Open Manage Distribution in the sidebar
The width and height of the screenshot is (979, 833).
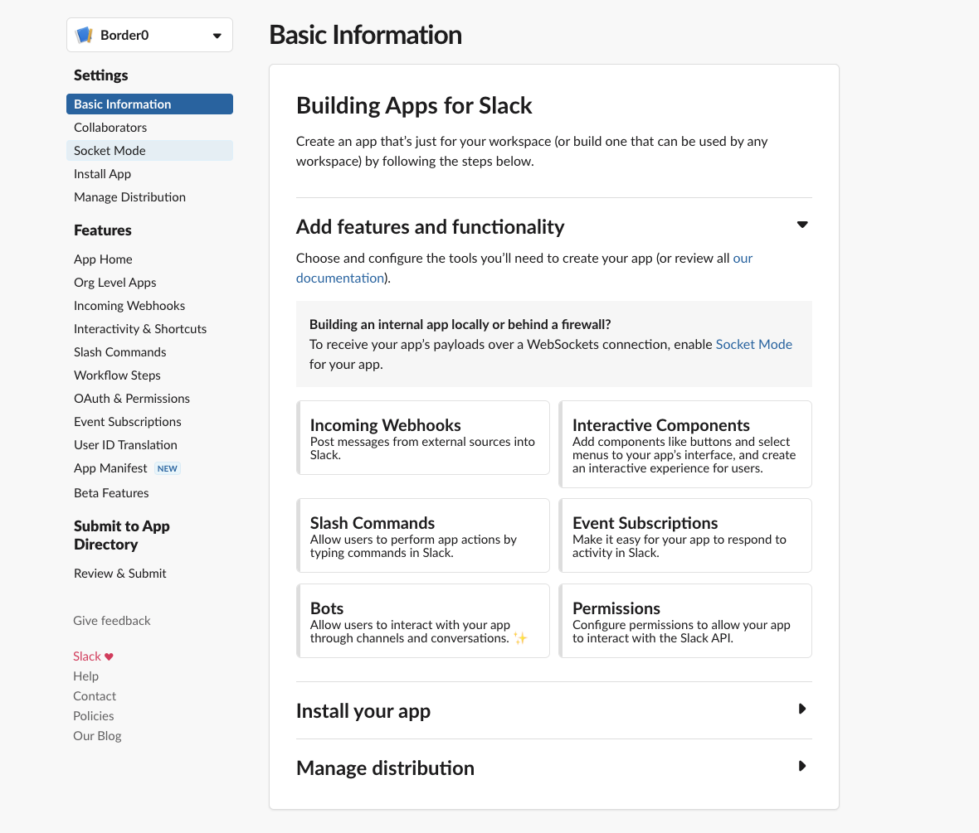130,197
